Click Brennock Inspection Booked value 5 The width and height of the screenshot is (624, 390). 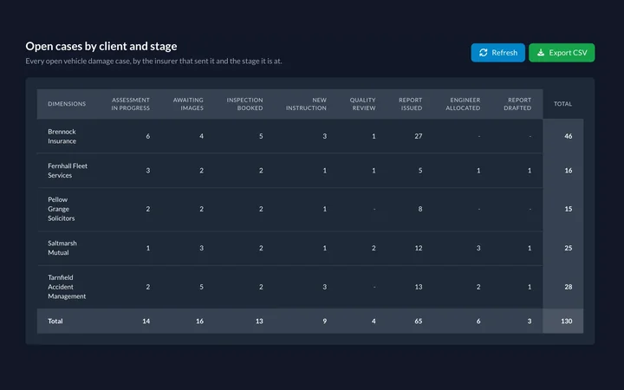pos(261,136)
